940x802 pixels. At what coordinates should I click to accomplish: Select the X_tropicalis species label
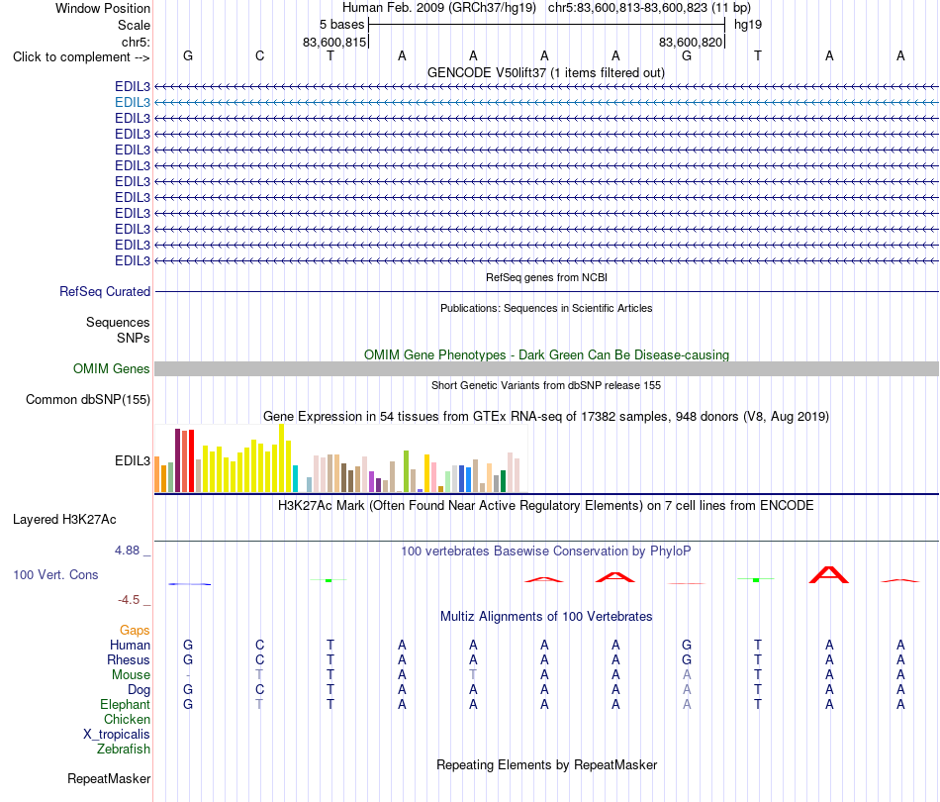pyautogui.click(x=117, y=735)
